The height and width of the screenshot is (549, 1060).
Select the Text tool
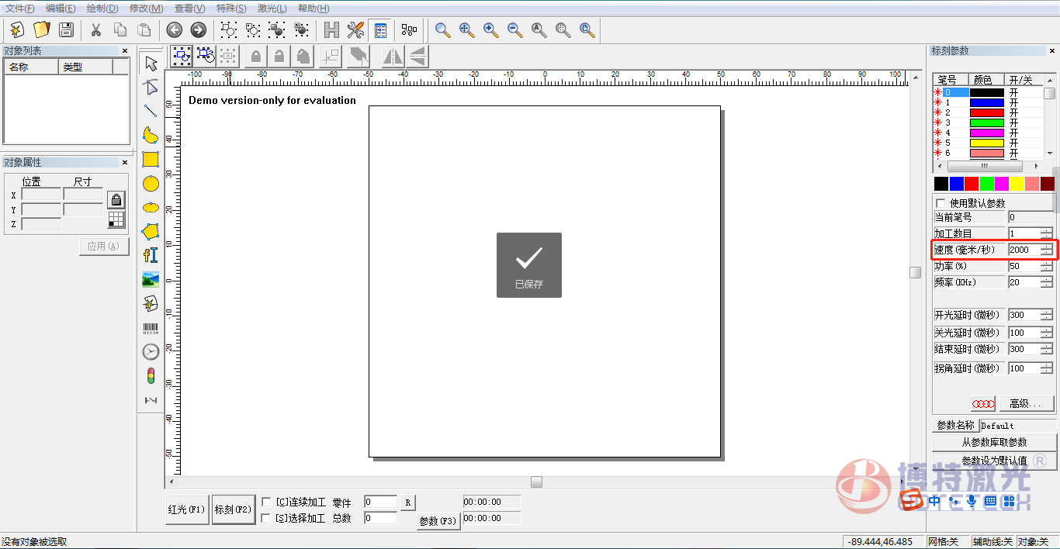pos(151,255)
